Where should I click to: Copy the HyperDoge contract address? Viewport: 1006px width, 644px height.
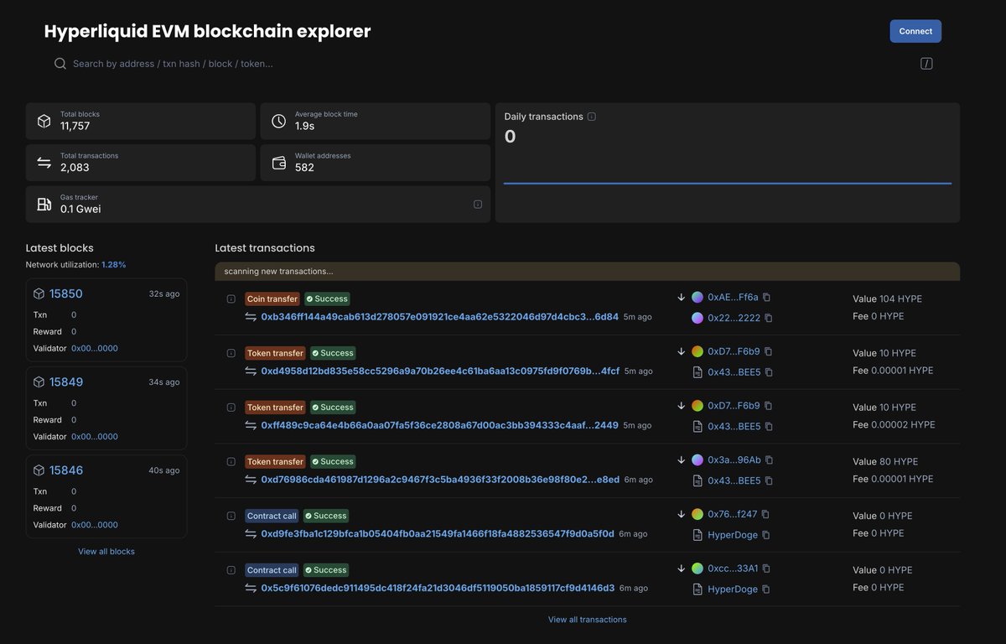coord(765,532)
